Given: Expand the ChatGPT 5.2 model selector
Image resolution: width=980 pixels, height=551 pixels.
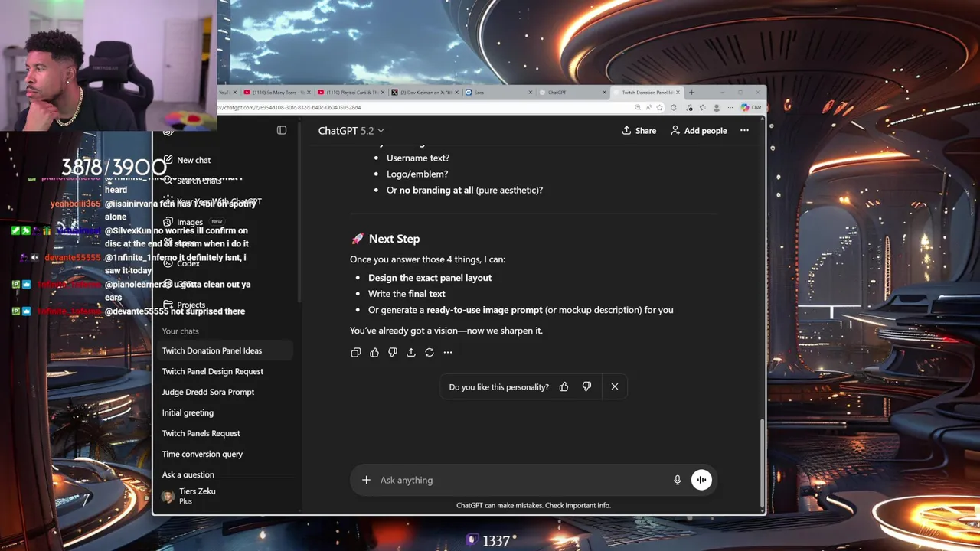Looking at the screenshot, I should (351, 131).
